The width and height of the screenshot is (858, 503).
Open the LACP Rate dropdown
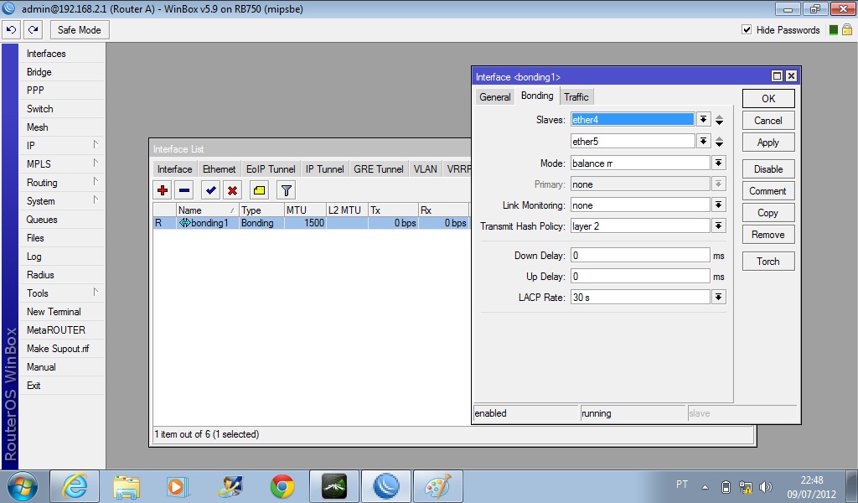coord(718,298)
